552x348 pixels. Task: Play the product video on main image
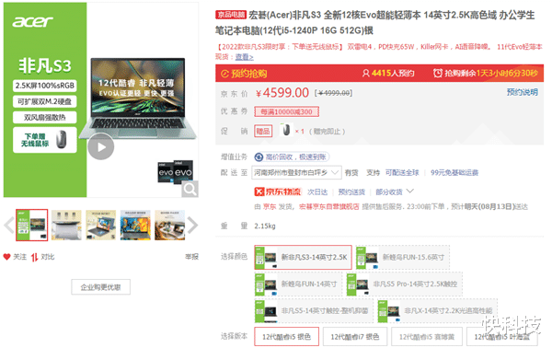pos(101,146)
